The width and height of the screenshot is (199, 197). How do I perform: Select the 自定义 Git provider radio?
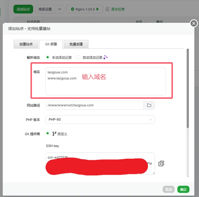click(48, 134)
